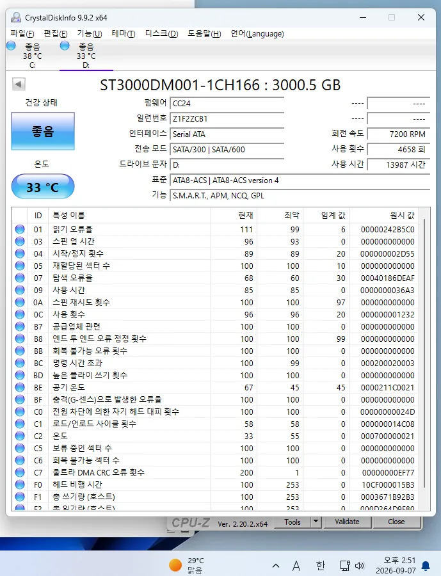The width and height of the screenshot is (441, 576).
Task: Click the Close button in CPU-Z window
Action: pyautogui.click(x=396, y=522)
